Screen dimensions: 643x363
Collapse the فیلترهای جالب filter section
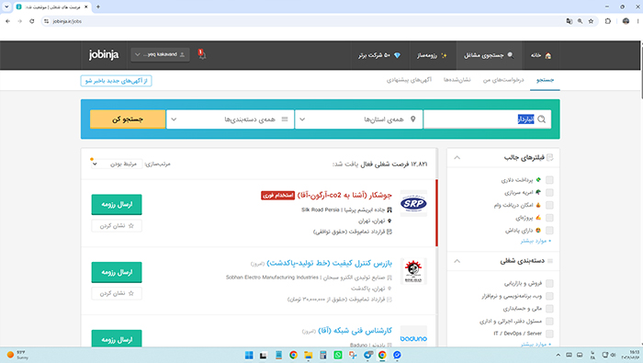(x=457, y=157)
